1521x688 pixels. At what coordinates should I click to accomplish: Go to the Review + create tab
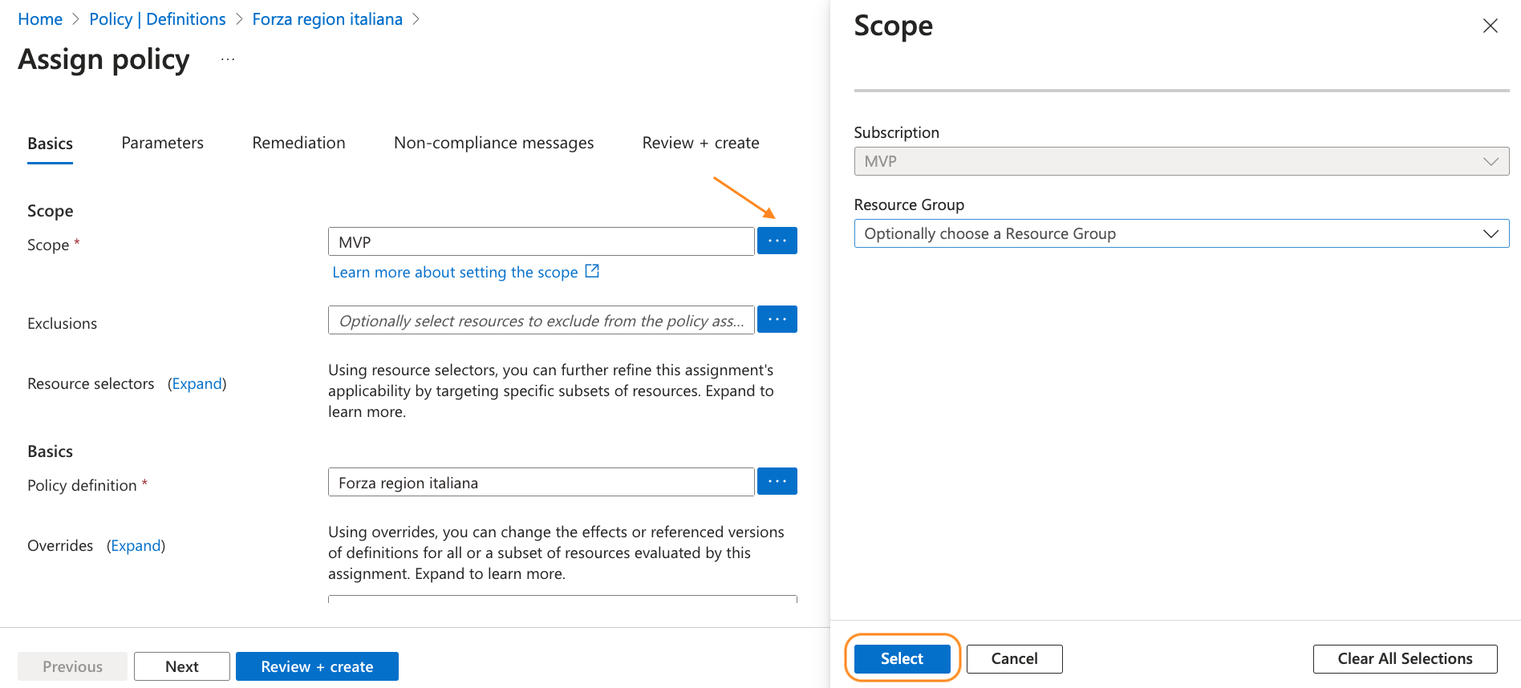(700, 143)
